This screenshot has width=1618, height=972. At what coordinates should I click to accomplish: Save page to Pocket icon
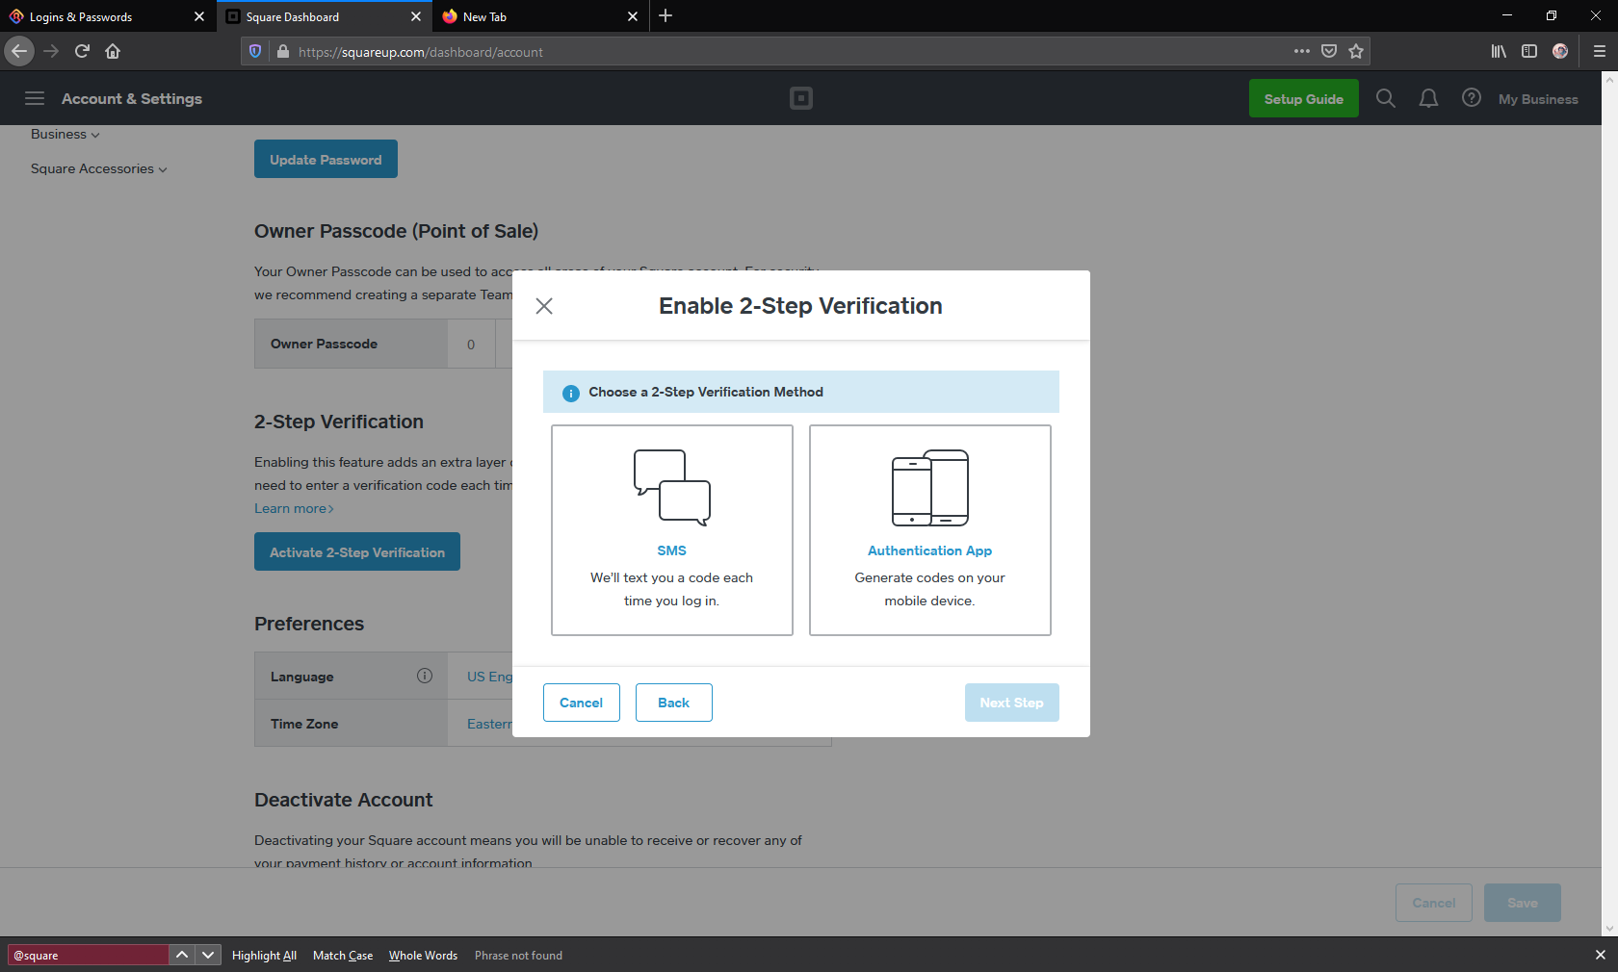tap(1329, 51)
